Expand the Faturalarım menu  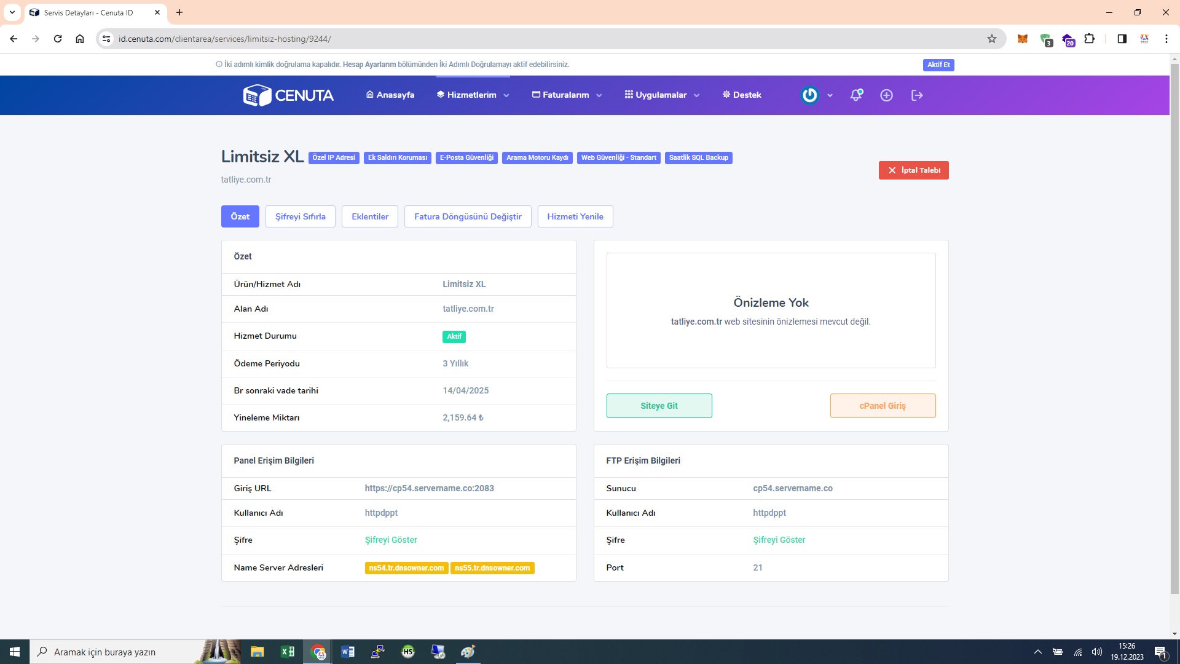567,95
